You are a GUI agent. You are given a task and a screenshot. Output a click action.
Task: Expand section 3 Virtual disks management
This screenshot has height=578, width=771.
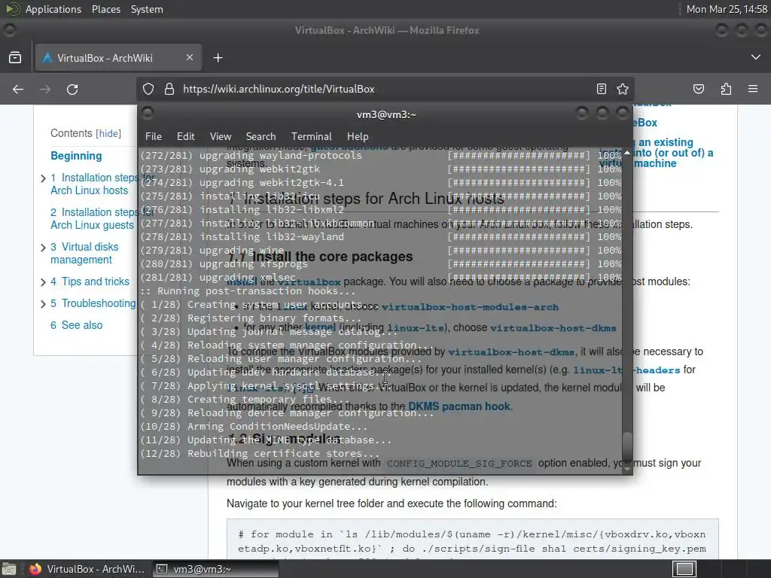(x=43, y=248)
